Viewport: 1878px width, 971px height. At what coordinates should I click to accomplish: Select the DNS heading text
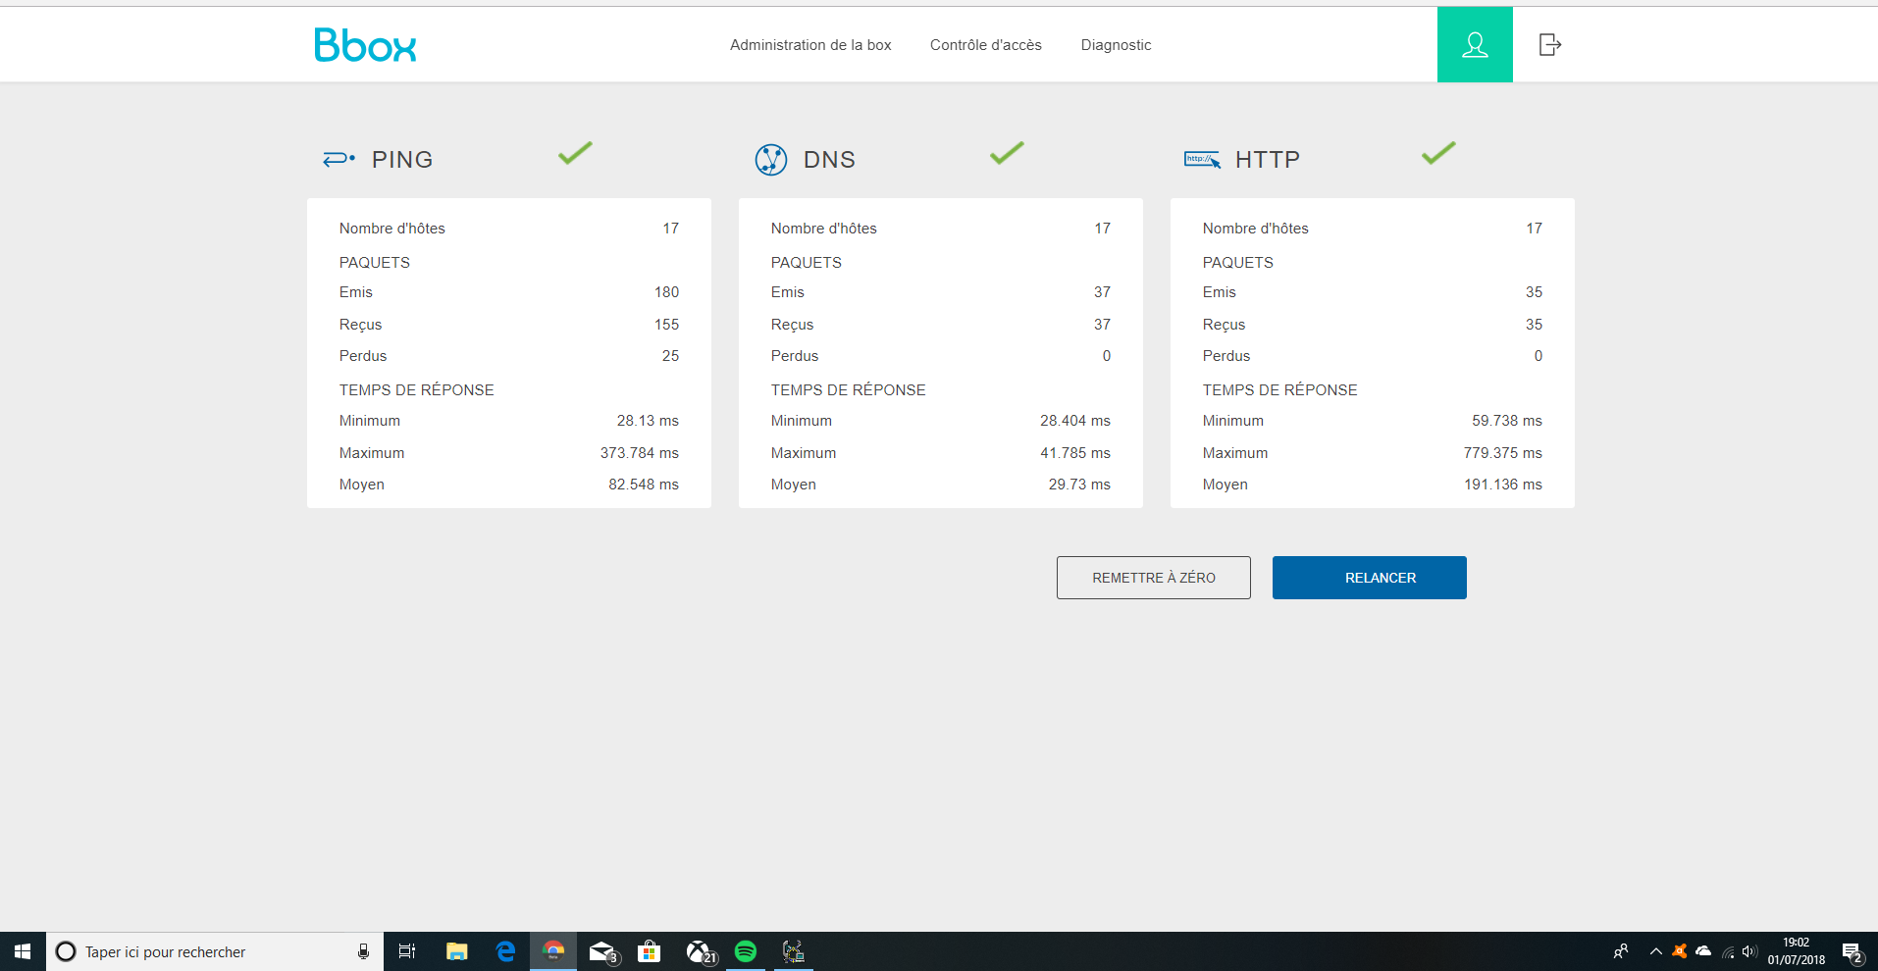[829, 160]
